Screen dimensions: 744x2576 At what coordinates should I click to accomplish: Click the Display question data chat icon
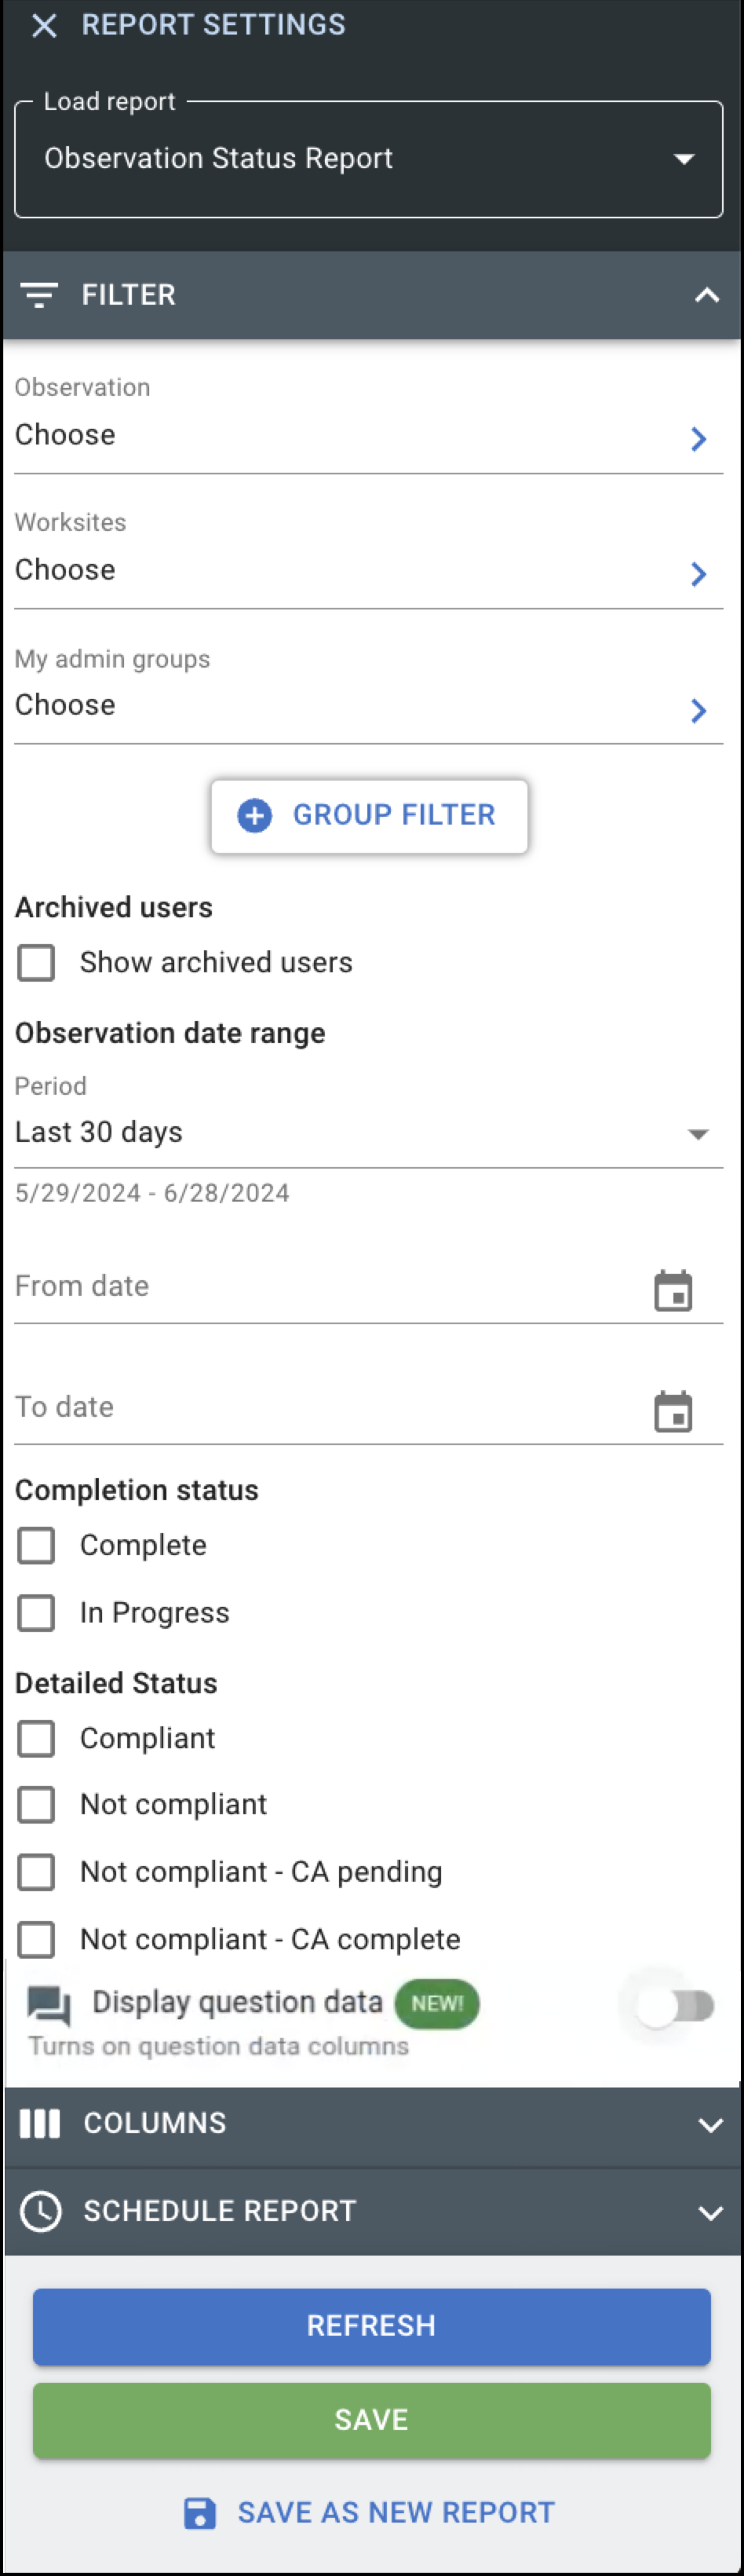48,2004
